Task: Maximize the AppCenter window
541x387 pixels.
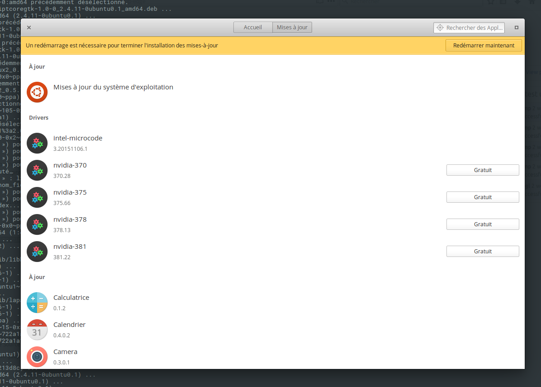Action: pyautogui.click(x=517, y=28)
